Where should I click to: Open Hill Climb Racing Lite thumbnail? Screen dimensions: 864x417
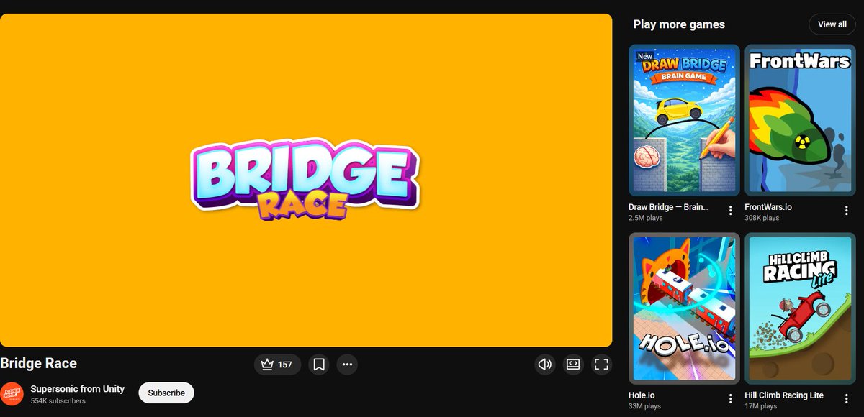(x=800, y=308)
